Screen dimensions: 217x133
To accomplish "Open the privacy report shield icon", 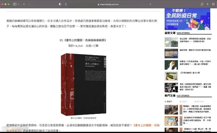I will (60, 4).
